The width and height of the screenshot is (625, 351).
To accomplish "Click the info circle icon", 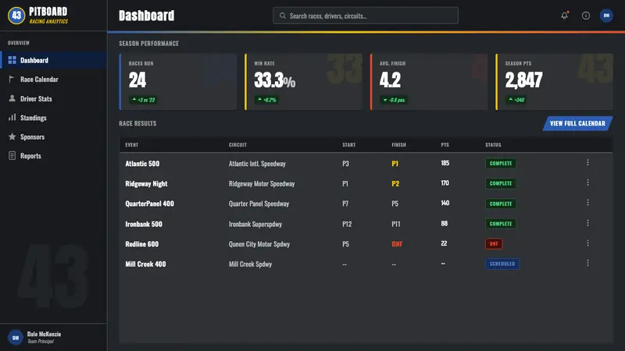I will (585, 16).
